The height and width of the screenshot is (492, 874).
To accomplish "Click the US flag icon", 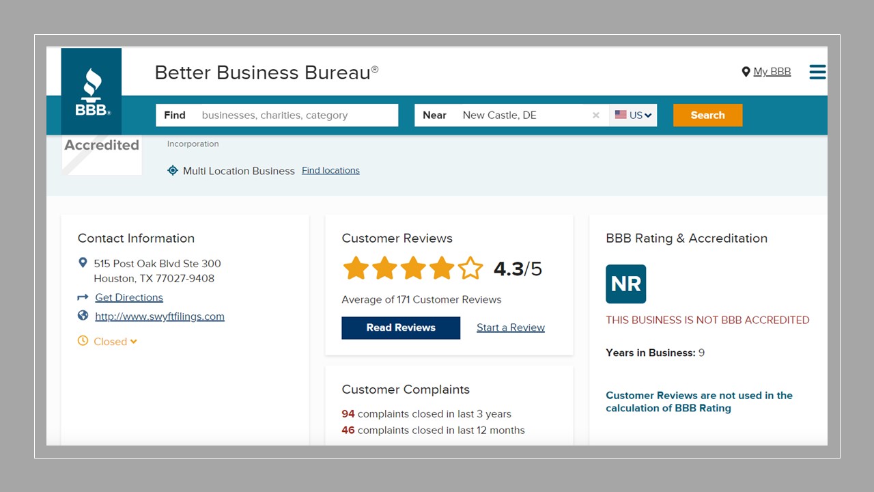I will click(x=621, y=115).
